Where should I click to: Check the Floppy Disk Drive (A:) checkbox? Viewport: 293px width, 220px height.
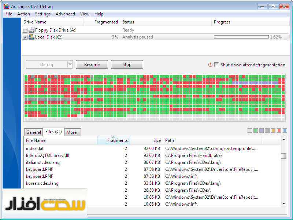[x=25, y=30]
